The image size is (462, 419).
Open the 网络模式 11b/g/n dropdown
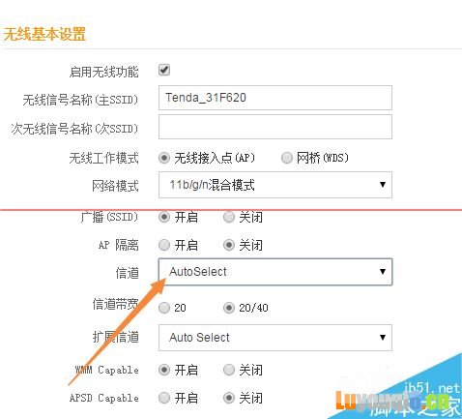tap(275, 185)
